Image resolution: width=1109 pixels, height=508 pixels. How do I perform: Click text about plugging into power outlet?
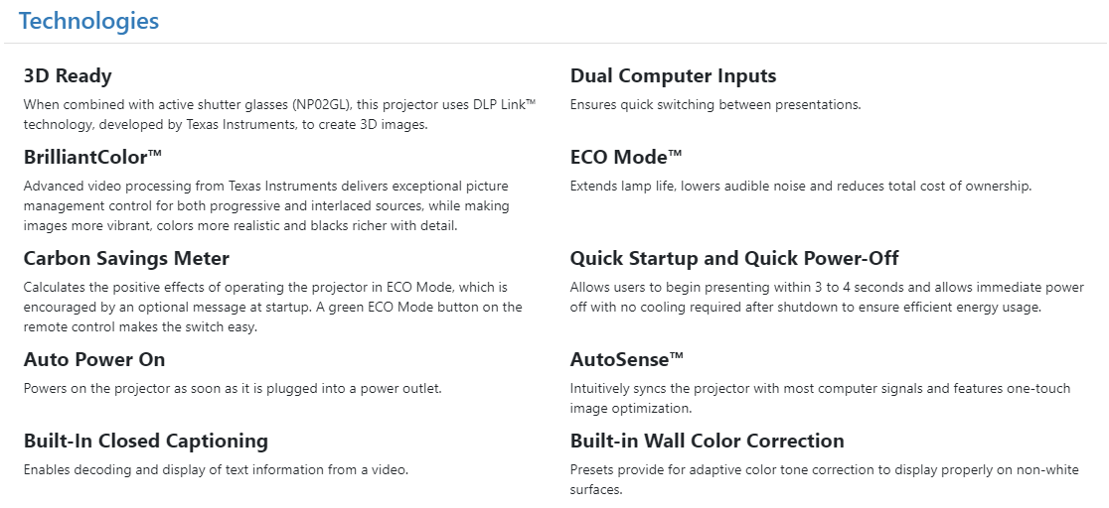(x=233, y=388)
